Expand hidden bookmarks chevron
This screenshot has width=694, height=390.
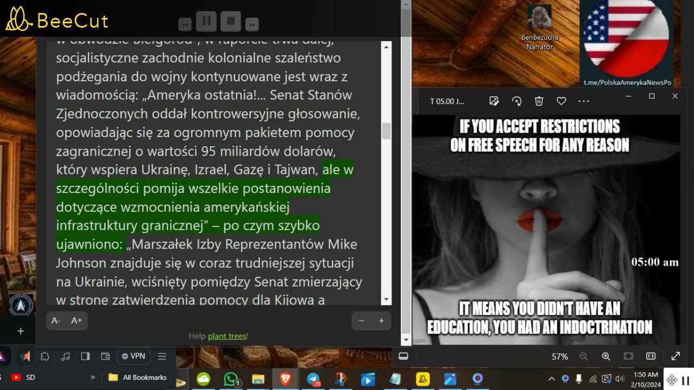coord(93,377)
